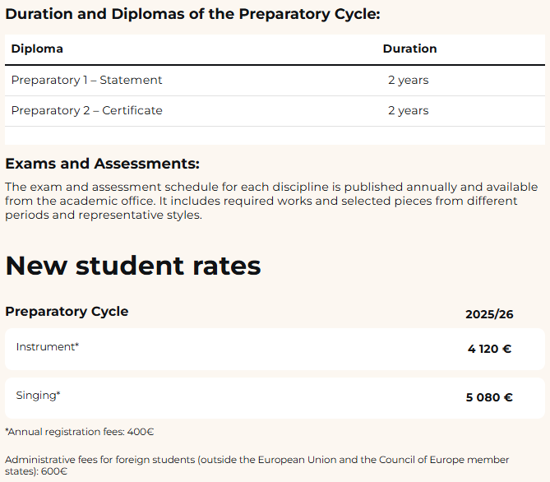Click the 2025/26 year column label
The height and width of the screenshot is (482, 550).
coord(489,314)
